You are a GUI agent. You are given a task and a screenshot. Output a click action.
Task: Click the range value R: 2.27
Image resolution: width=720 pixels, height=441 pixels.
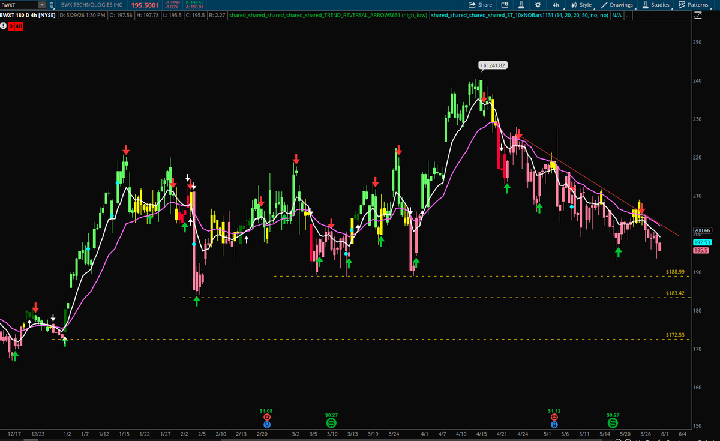(216, 14)
